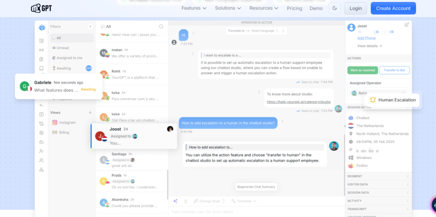Open the Change Style dropdown
436x217 pixels.
click(209, 201)
